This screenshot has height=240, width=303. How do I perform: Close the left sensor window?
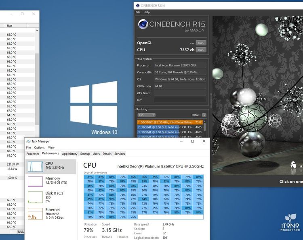[x=34, y=14]
